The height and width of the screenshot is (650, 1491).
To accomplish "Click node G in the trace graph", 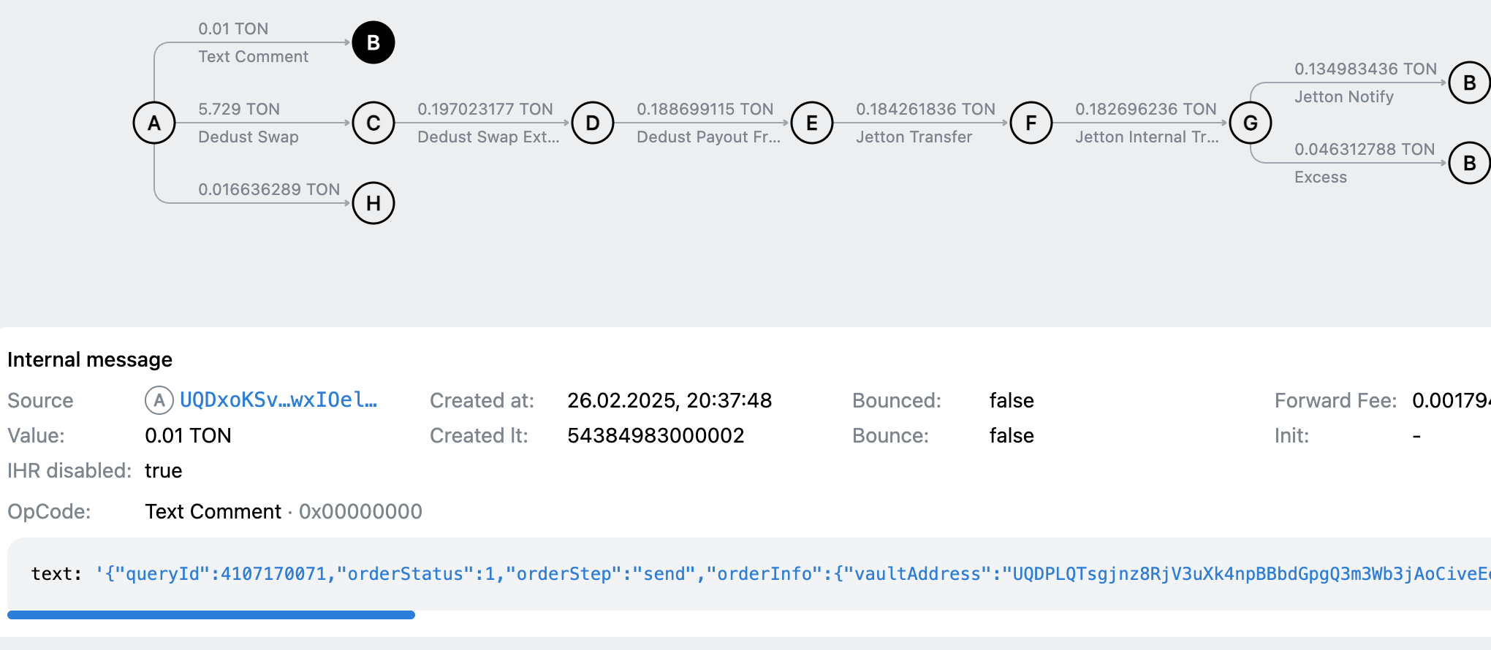I will pyautogui.click(x=1251, y=123).
